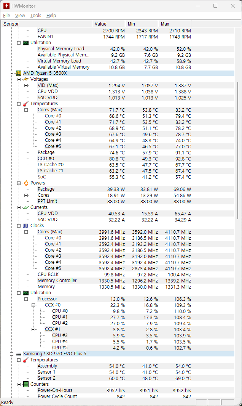Collapse the Currents group
The width and height of the screenshot is (242, 406).
tap(19, 207)
